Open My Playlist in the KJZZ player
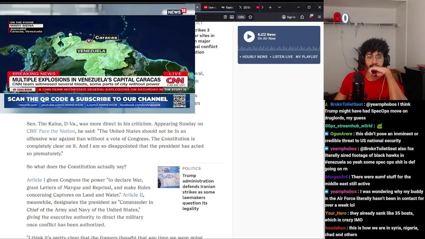425x239 pixels. [x=307, y=57]
